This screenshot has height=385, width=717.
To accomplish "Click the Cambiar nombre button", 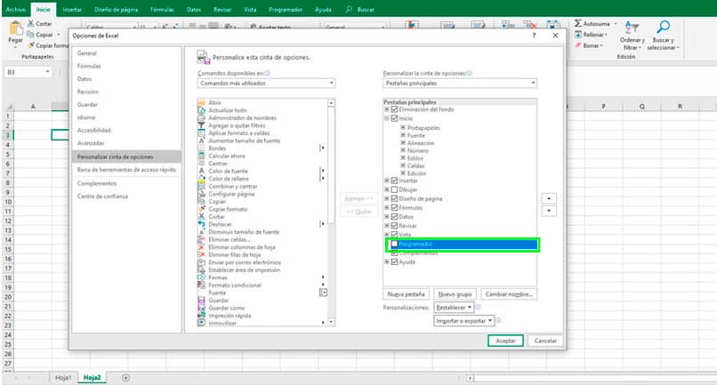I will point(509,294).
